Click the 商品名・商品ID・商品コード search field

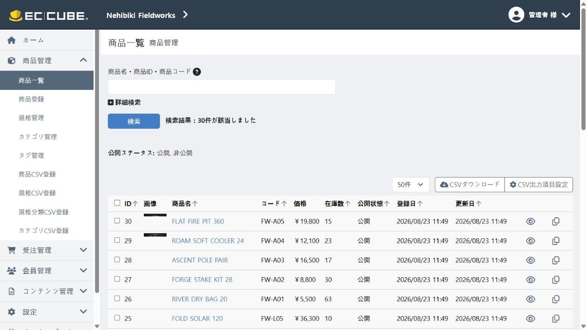[221, 87]
